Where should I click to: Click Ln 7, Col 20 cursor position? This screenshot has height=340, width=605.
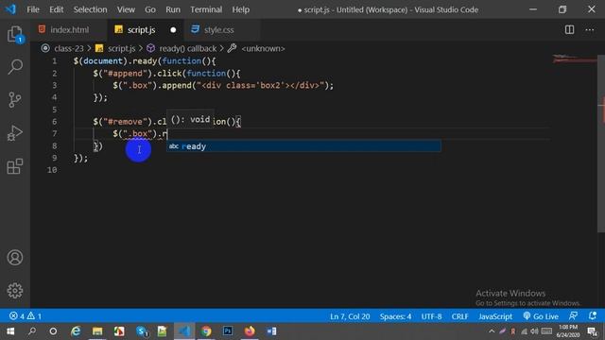[350, 316]
